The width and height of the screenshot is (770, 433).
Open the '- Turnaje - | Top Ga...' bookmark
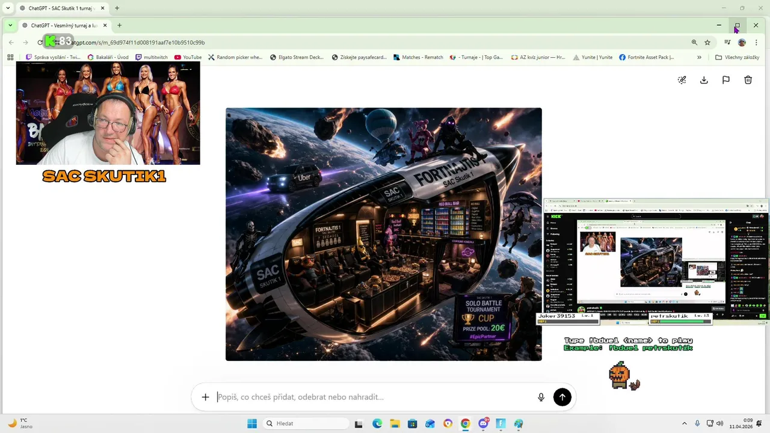[476, 57]
